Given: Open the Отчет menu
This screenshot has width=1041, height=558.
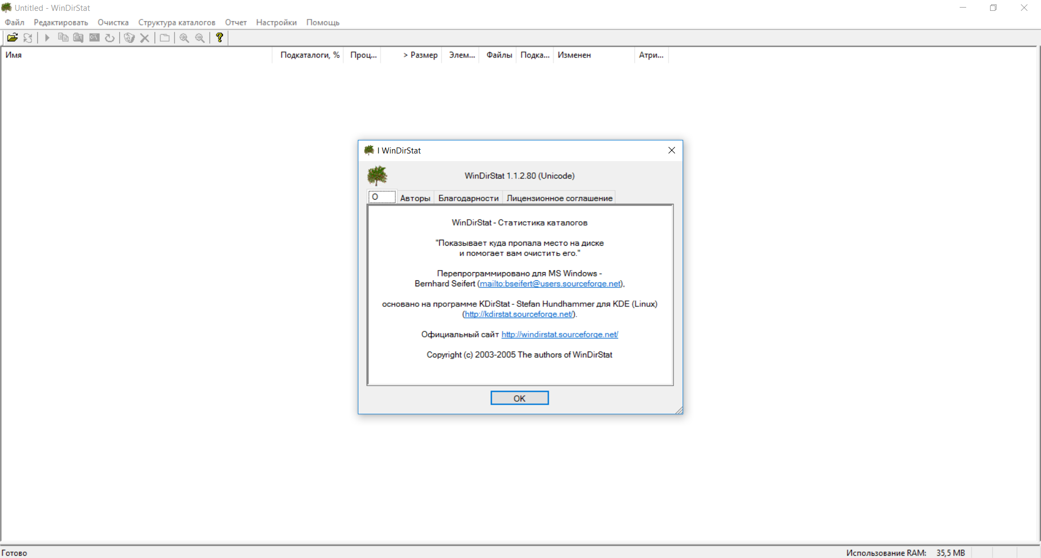Looking at the screenshot, I should [236, 22].
